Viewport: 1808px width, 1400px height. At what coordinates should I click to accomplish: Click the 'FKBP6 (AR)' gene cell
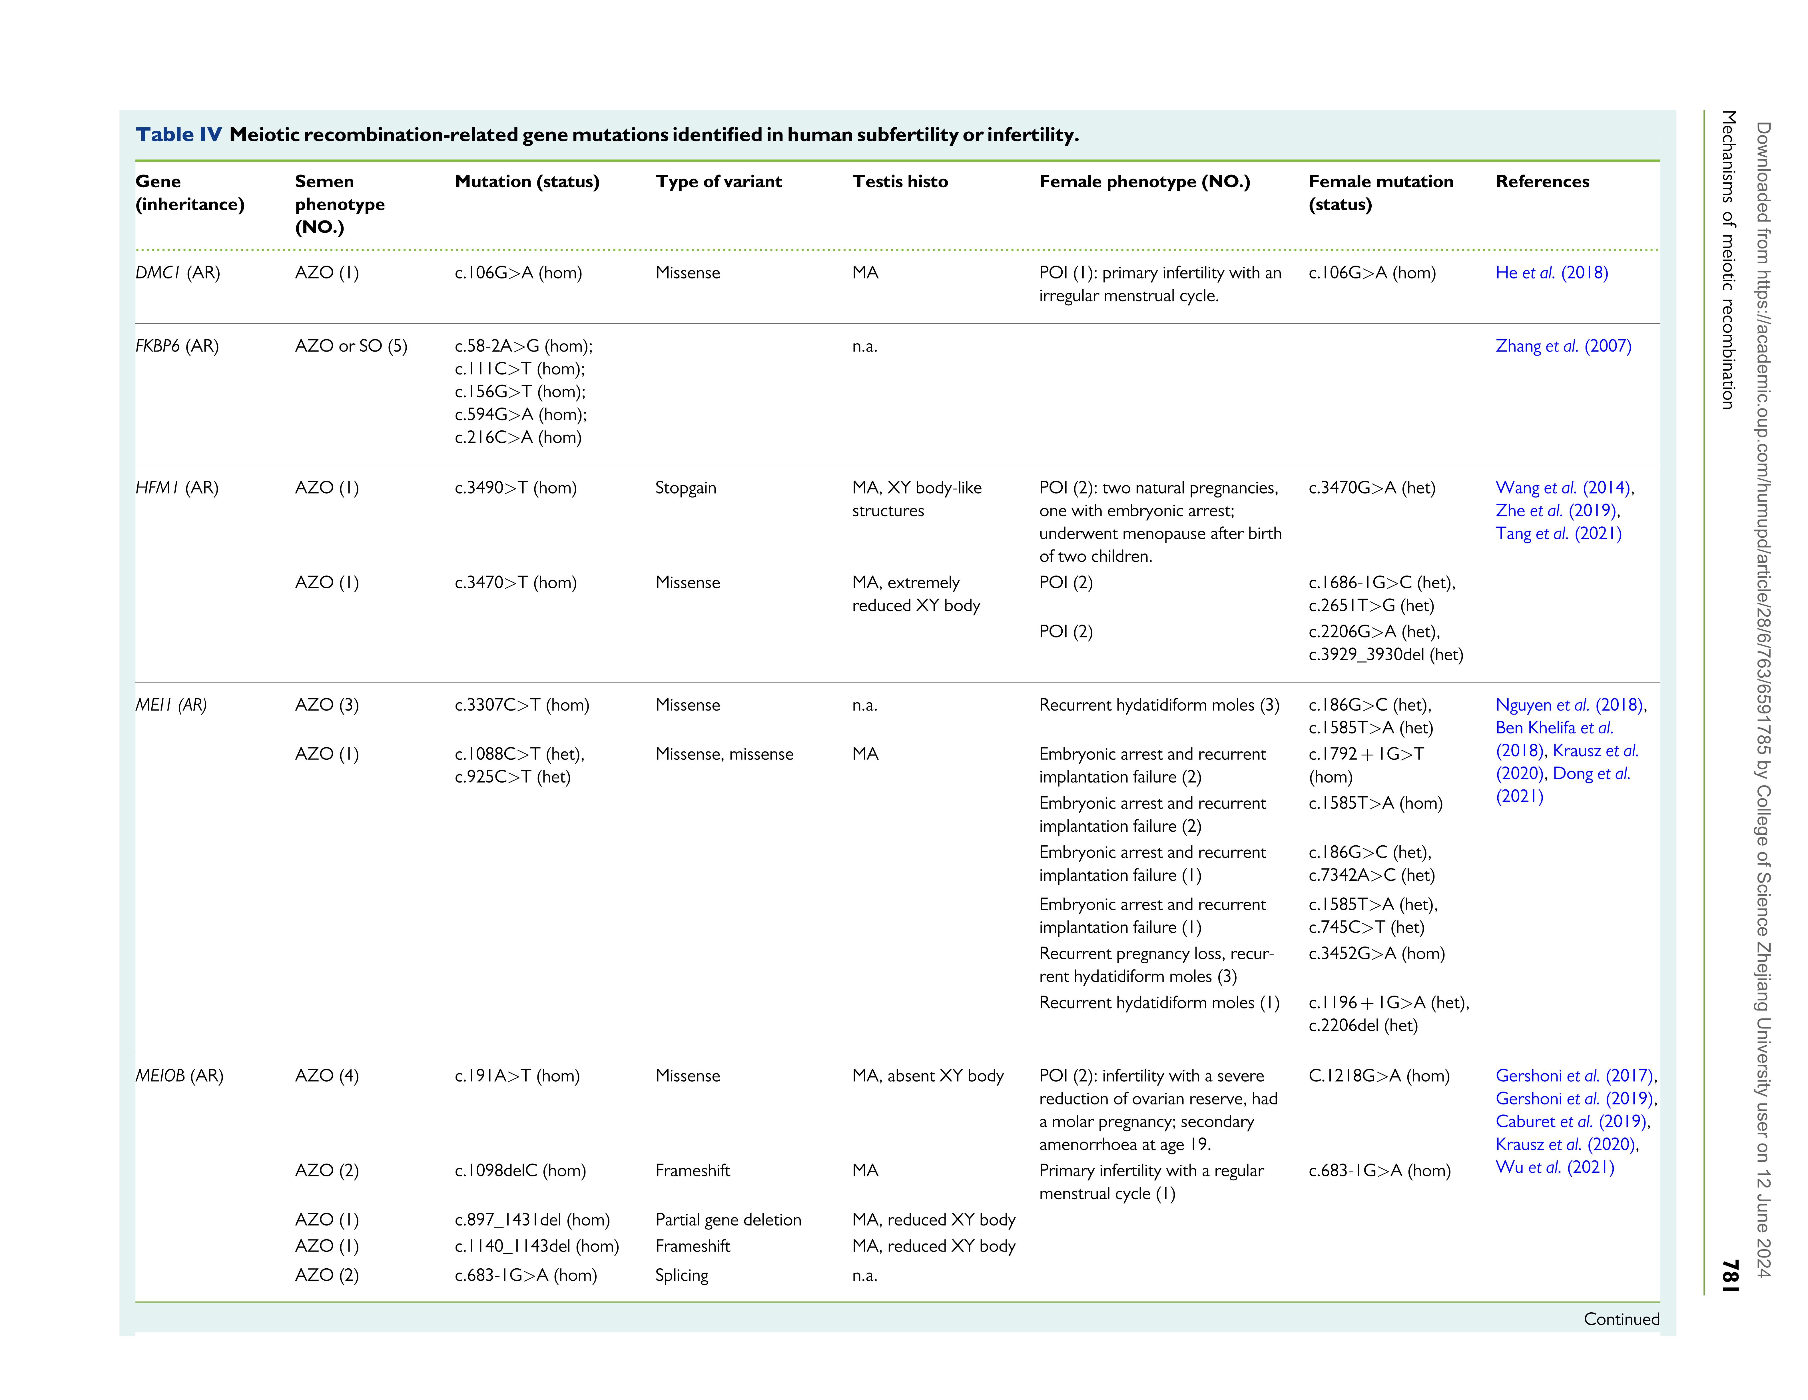pos(177,346)
